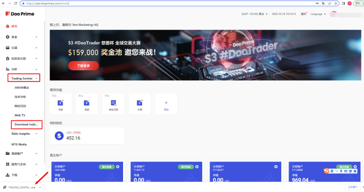Viewport: 364px width, 192px height.
Task: Bookmark page with star icon
Action: pos(336,4)
